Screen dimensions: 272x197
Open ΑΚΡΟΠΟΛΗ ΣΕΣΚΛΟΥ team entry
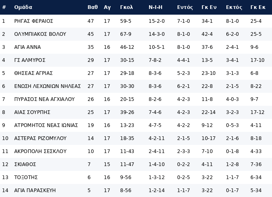pos(40,151)
